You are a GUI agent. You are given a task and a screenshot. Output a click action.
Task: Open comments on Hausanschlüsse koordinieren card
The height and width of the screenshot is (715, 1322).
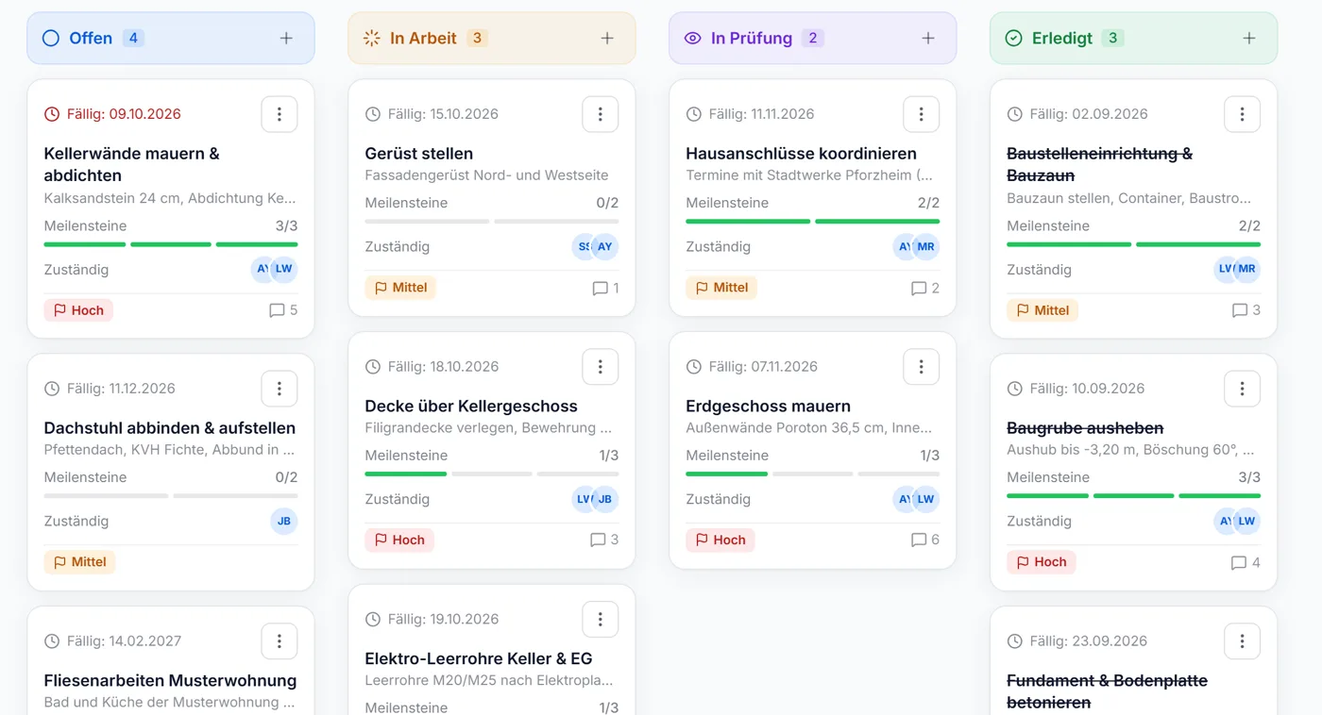[925, 288]
